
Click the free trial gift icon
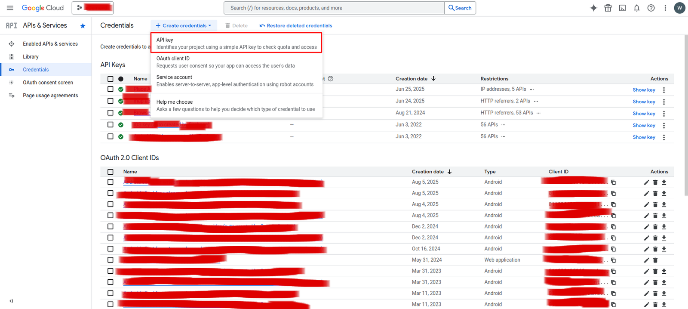608,8
